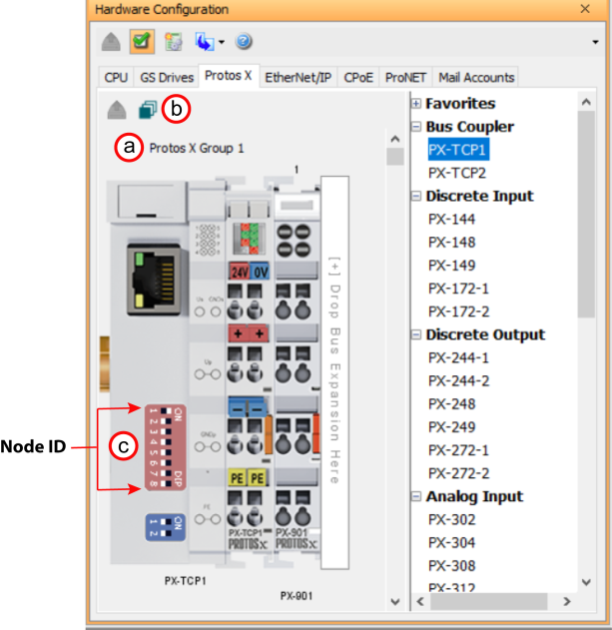Select PX-TCP2 in the Bus Coupler list
This screenshot has width=612, height=630.
457,173
